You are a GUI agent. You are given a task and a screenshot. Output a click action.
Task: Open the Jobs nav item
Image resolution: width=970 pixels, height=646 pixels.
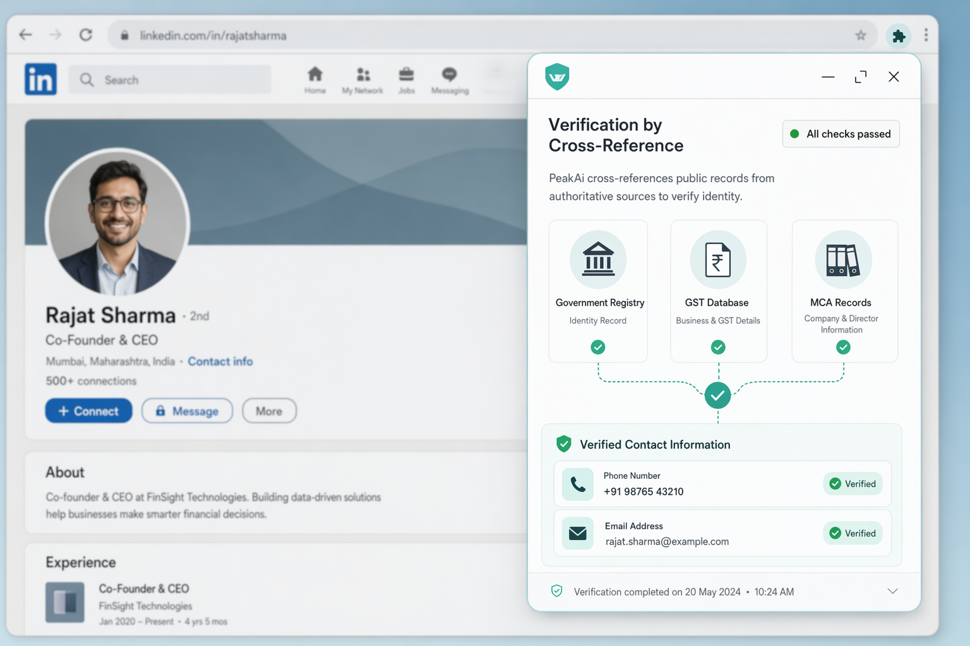tap(407, 80)
